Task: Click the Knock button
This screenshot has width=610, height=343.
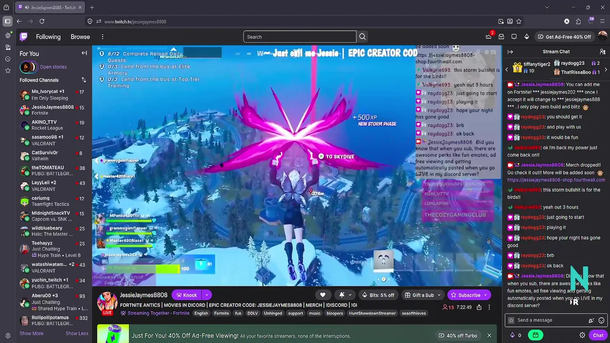Action: pos(186,295)
